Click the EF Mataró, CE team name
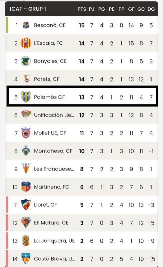Image resolution: width=163 pixels, height=267 pixels. 51,223
